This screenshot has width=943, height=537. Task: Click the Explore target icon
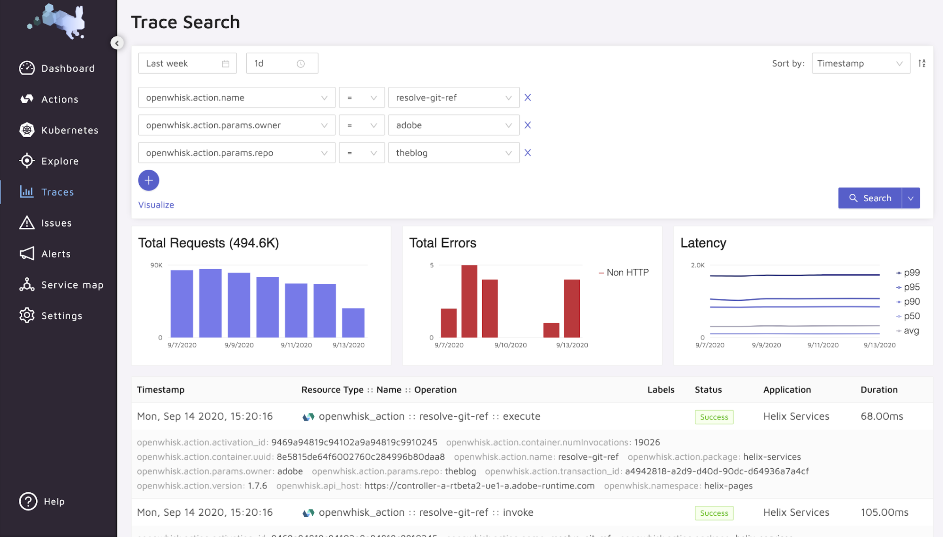pyautogui.click(x=27, y=161)
